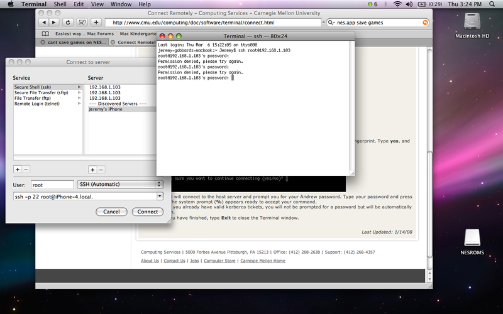
Task: Select Secure Shell (ssh) service
Action: click(x=48, y=87)
